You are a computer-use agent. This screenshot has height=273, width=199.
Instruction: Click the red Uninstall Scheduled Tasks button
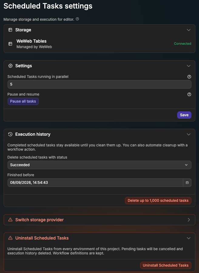166,265
